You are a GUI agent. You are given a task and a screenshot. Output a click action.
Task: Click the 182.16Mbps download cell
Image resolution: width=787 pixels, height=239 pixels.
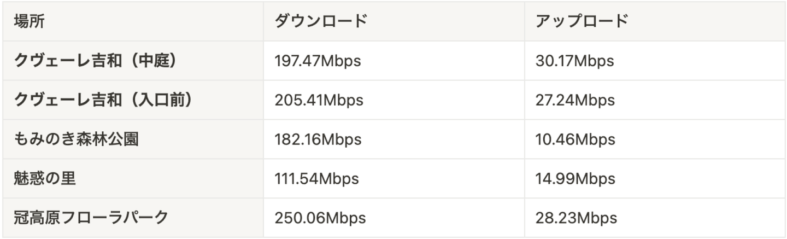[x=318, y=139]
